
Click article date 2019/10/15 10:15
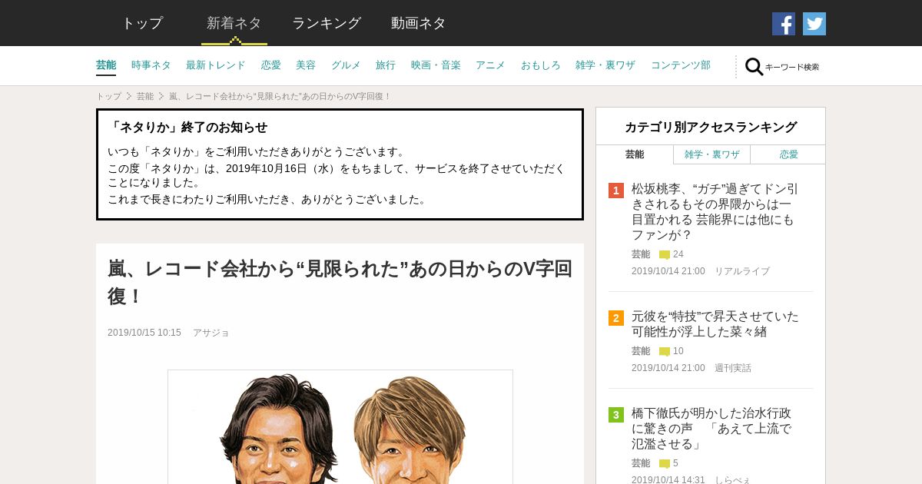[x=144, y=333]
